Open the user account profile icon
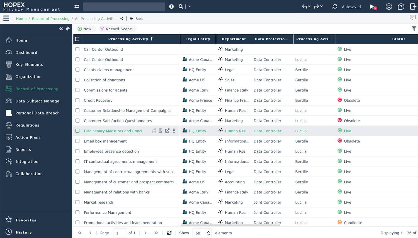Image resolution: width=418 pixels, height=238 pixels. pyautogui.click(x=389, y=6)
